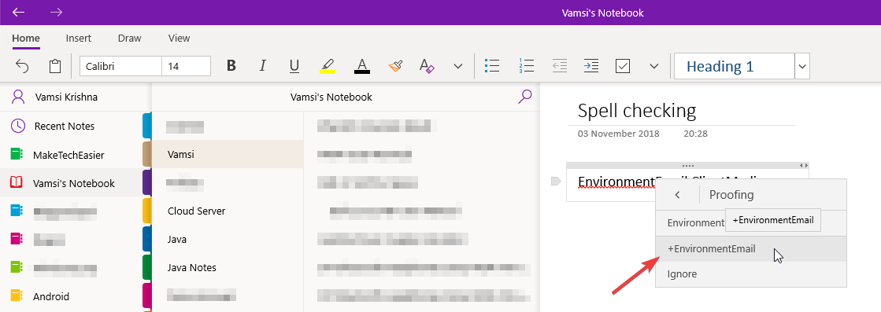
Task: Apply black font color
Action: click(362, 66)
